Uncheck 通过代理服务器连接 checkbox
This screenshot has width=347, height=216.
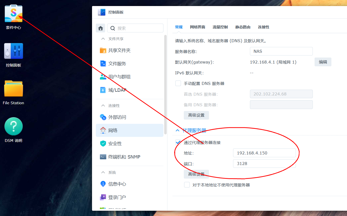(x=178, y=142)
